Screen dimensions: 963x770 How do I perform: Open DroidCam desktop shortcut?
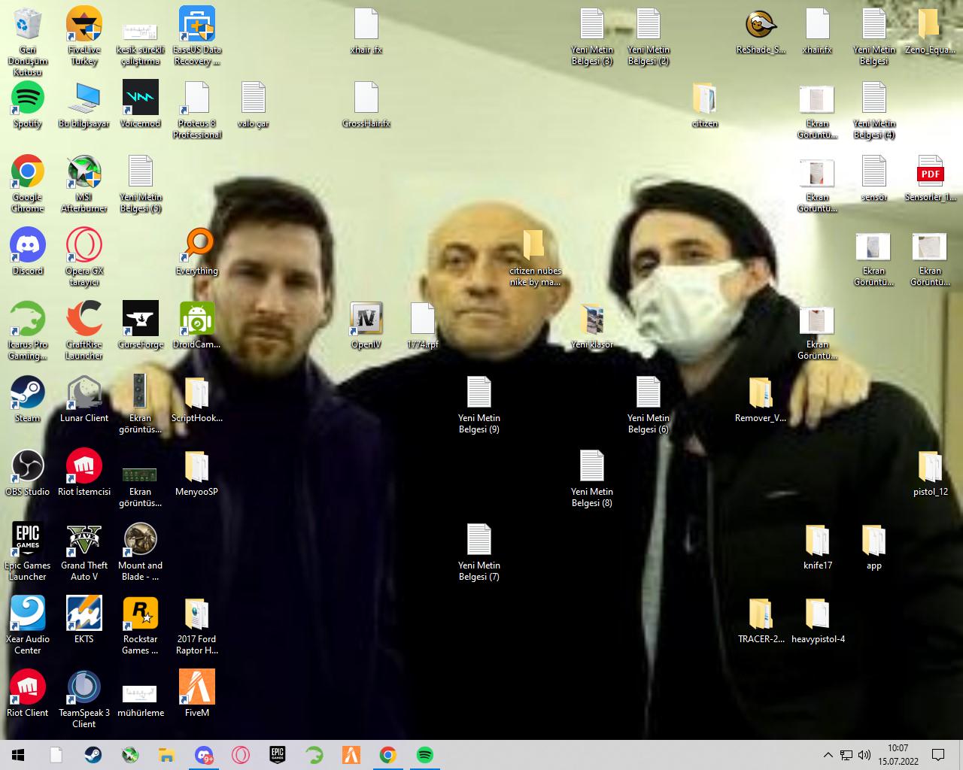(197, 325)
